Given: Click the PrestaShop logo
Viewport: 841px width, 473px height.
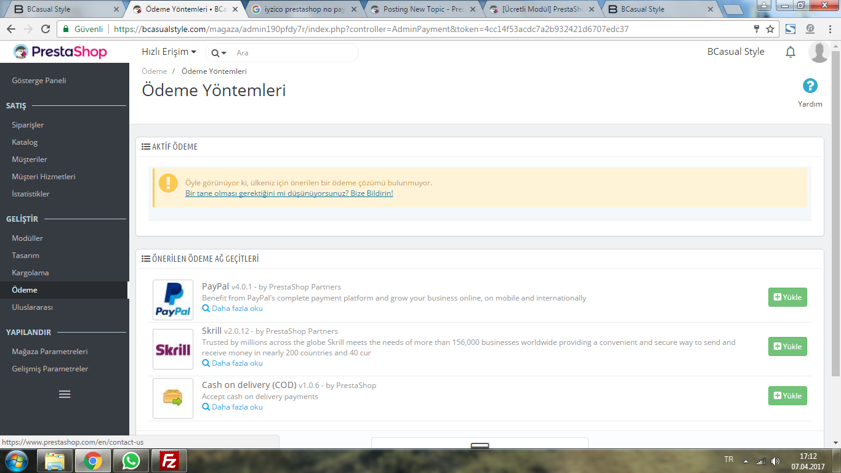Looking at the screenshot, I should (x=60, y=52).
